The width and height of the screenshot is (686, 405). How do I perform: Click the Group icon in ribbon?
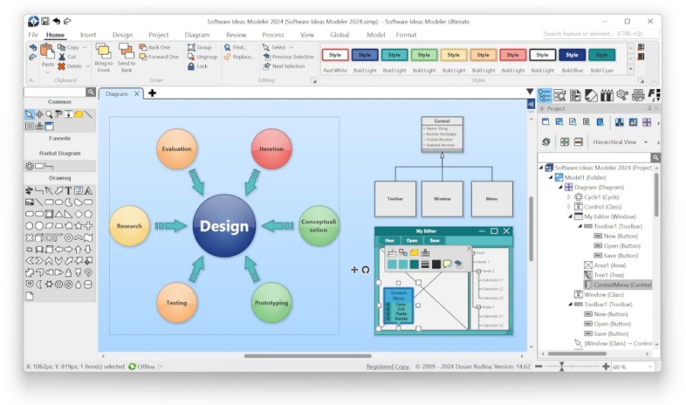pos(191,47)
